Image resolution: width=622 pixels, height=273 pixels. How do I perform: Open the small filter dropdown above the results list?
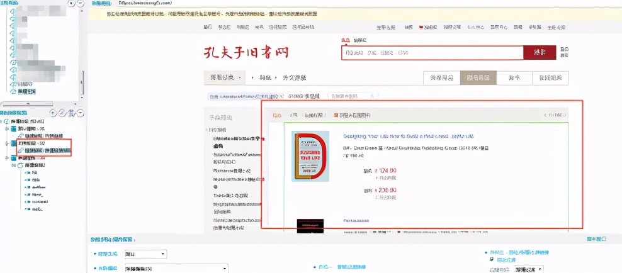[x=353, y=96]
